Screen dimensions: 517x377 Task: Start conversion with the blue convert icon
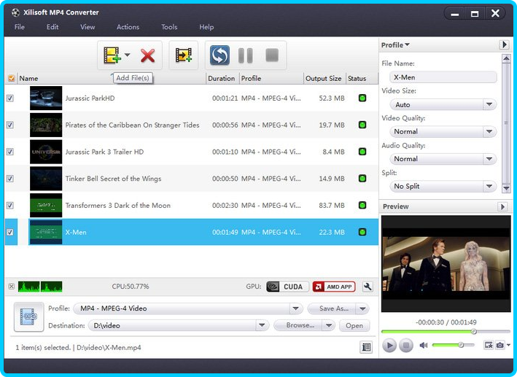coord(219,55)
